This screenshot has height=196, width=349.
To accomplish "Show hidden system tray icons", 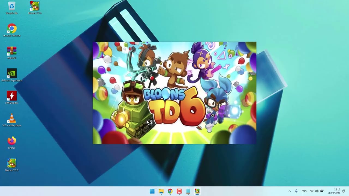I will [290, 191].
